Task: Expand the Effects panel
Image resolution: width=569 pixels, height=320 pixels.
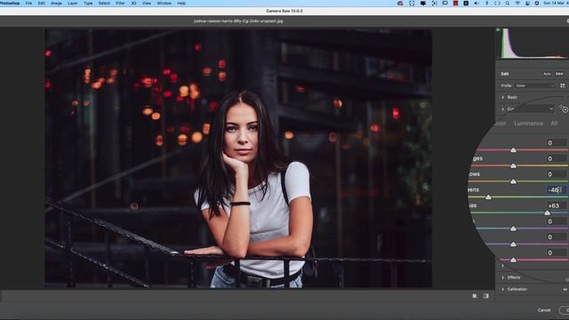Action: (502, 277)
